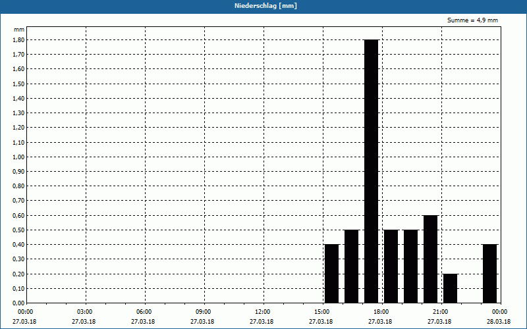
Task: Select the 1,40 y-axis label
Action: 18,98
